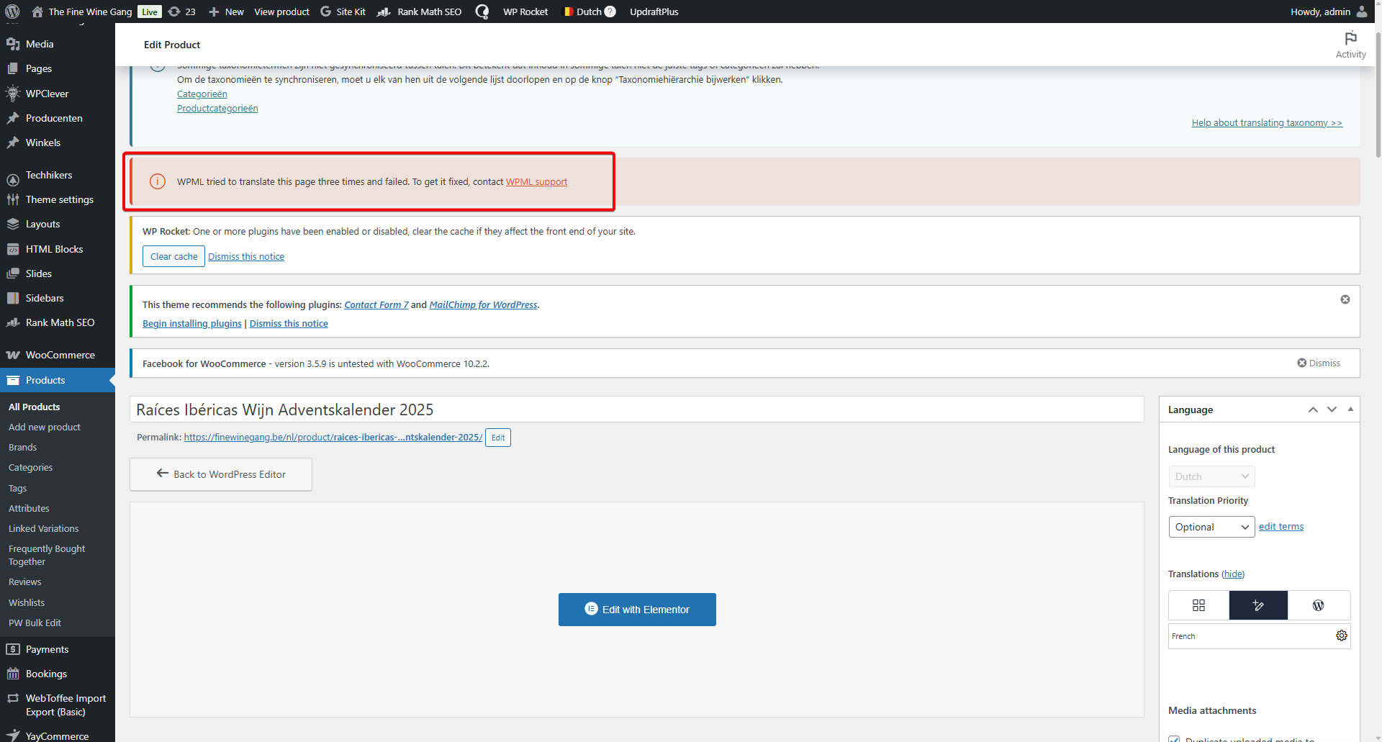Select the Advanced Translation Editor pencil icon

point(1258,605)
